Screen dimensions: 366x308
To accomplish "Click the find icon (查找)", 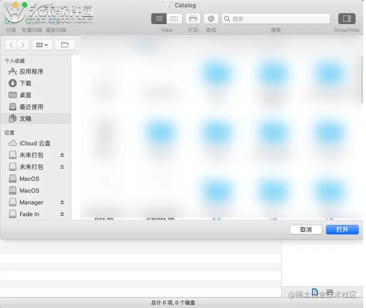I will tap(211, 19).
